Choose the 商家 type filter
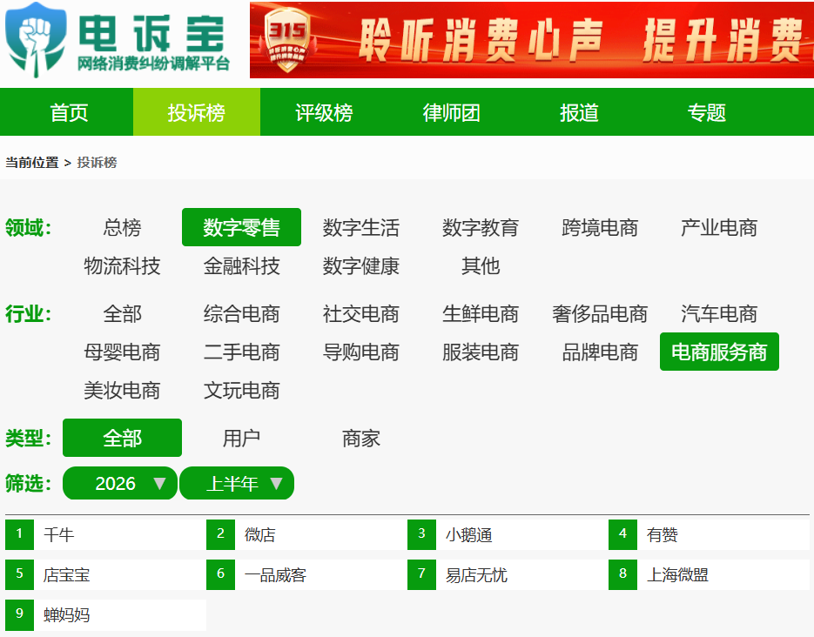Screen dimensions: 814x637 [x=360, y=438]
